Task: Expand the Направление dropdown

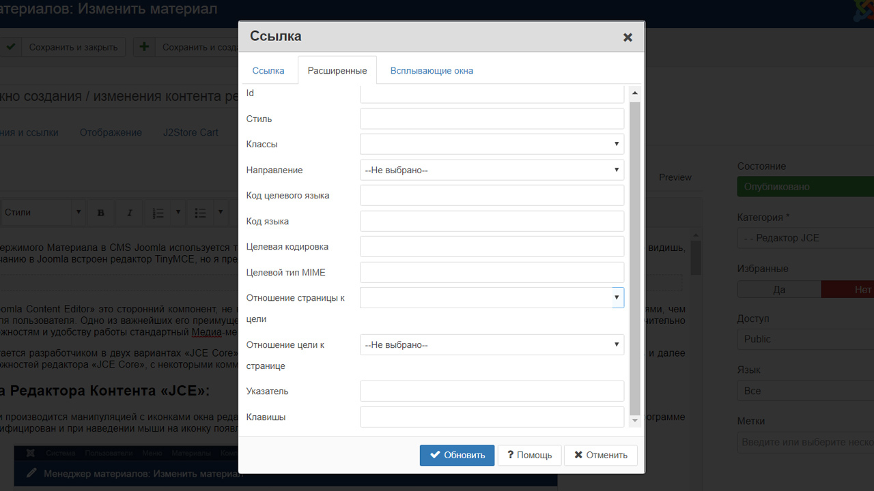Action: point(492,170)
